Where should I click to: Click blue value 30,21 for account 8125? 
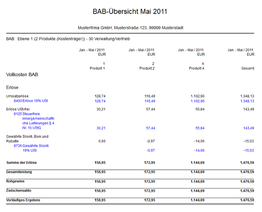tap(101, 128)
